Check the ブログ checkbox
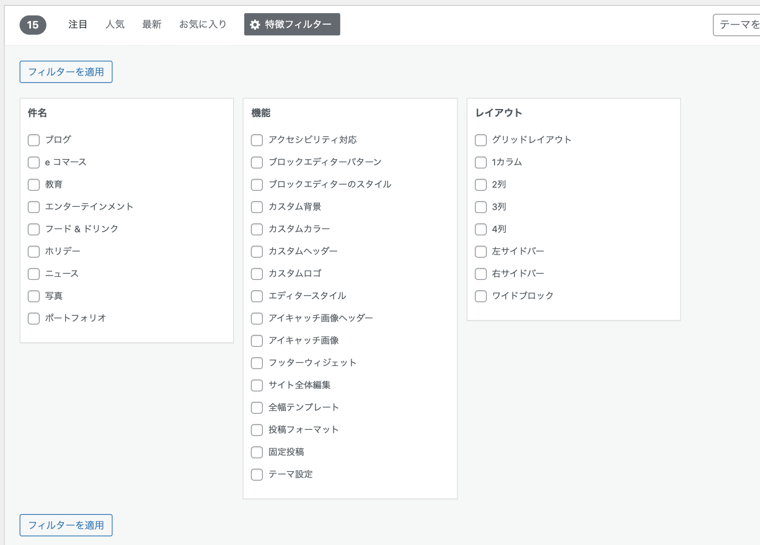The height and width of the screenshot is (545, 760). tap(33, 140)
